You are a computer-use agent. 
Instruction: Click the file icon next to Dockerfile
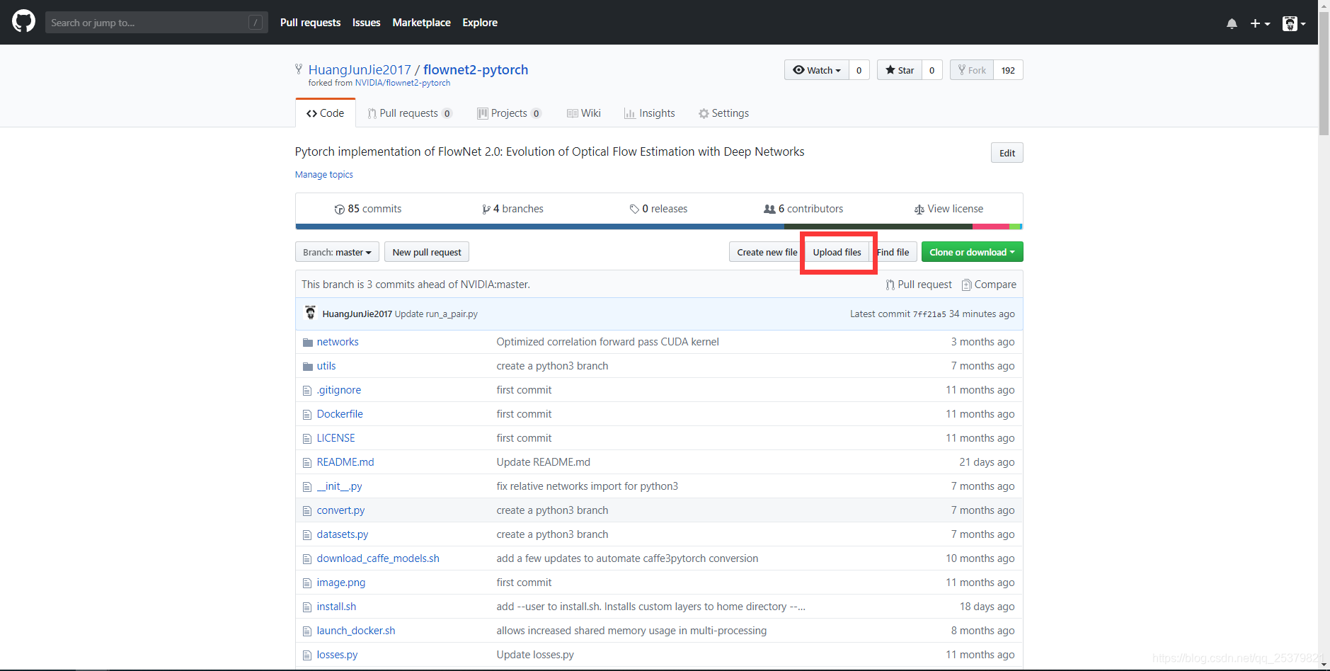click(x=306, y=415)
